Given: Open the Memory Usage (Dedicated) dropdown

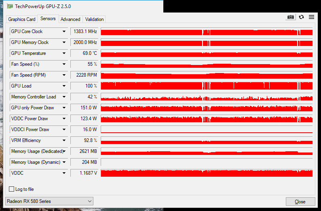Looking at the screenshot, I should pyautogui.click(x=64, y=151).
